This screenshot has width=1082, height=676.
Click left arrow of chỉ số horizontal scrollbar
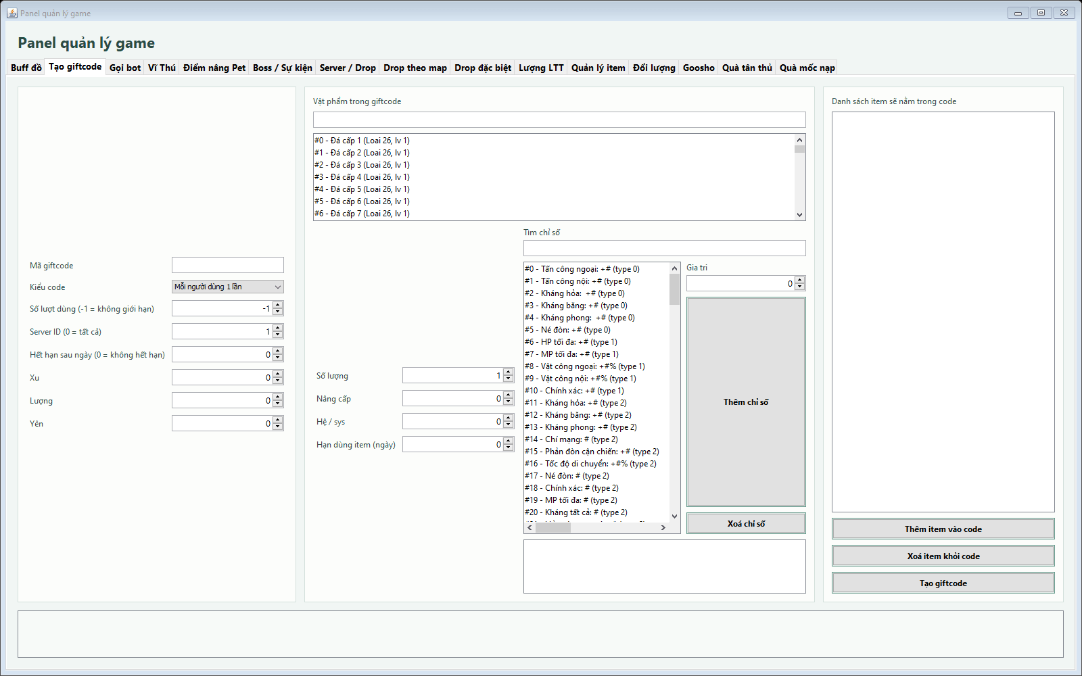pyautogui.click(x=530, y=528)
